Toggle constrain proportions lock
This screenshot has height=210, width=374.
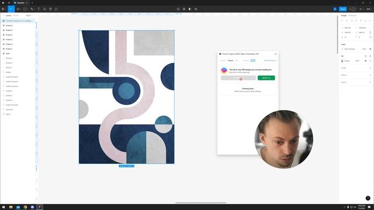[x=370, y=33]
